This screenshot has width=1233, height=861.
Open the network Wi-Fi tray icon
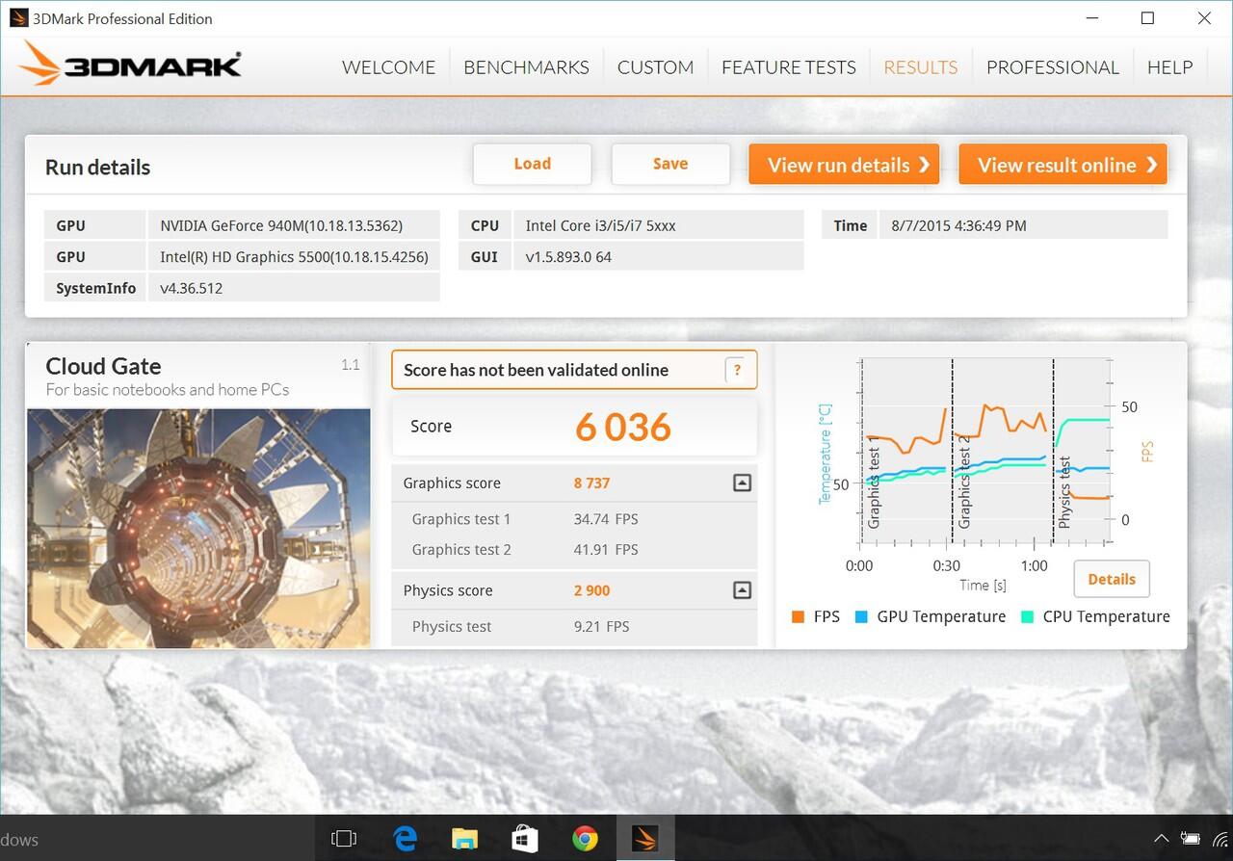click(x=1221, y=839)
